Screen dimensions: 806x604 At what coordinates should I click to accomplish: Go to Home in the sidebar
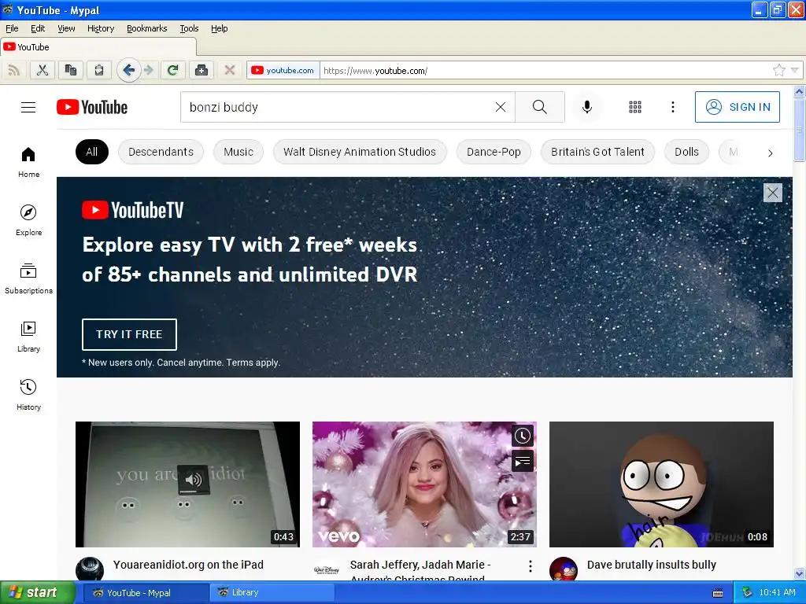click(28, 162)
